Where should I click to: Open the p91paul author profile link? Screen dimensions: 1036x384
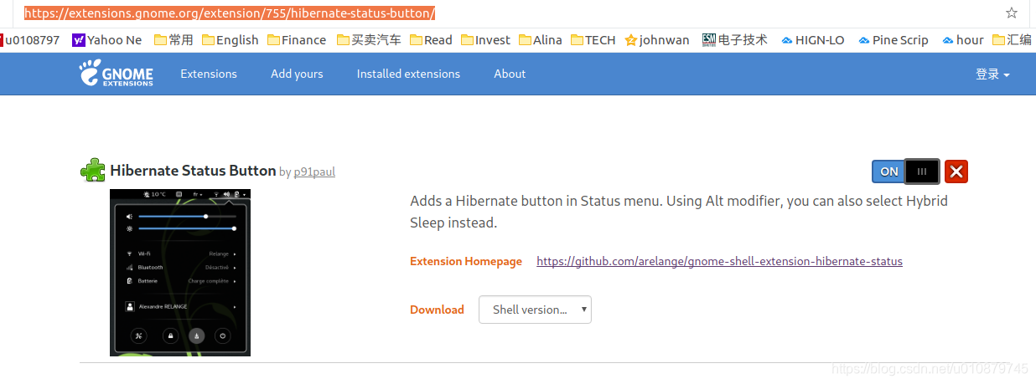314,172
